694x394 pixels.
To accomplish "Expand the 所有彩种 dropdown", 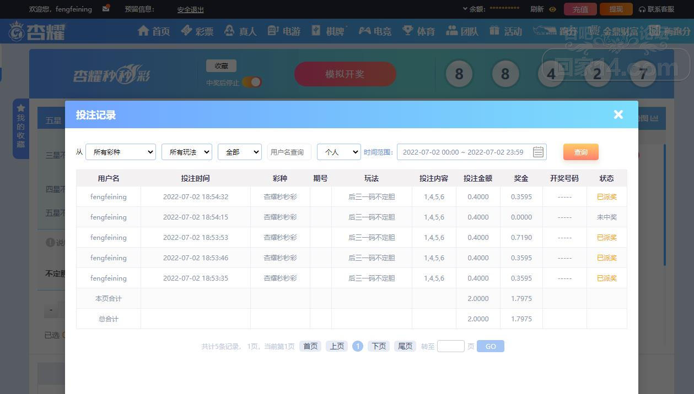I will pos(120,152).
